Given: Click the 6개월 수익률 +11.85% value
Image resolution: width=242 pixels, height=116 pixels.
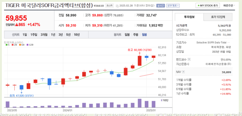Looking at the screenshot, I should pyautogui.click(x=225, y=89).
